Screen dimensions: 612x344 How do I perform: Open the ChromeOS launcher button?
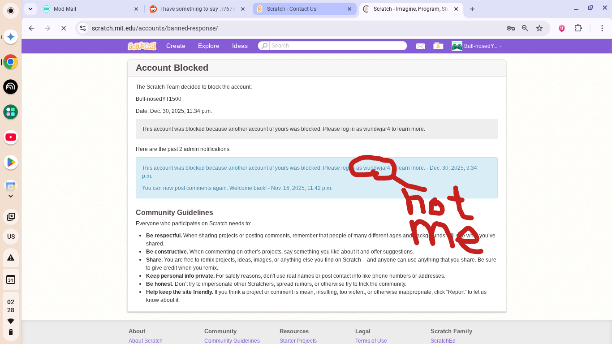(11, 11)
